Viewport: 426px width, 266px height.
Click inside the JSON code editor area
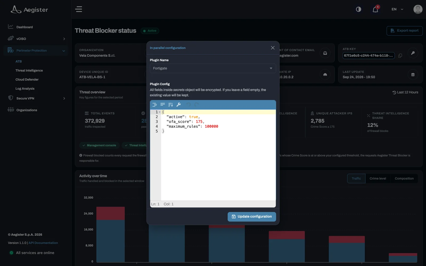click(x=218, y=155)
